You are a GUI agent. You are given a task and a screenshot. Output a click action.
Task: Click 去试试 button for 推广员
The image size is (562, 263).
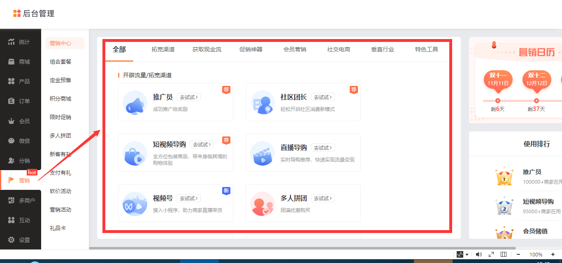click(189, 97)
